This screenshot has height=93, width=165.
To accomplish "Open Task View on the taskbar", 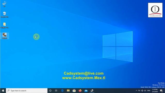I will [56, 91].
